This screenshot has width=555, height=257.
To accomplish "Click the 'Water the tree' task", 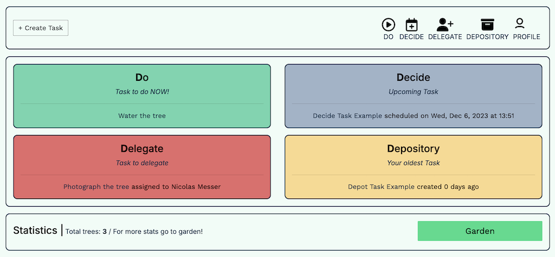I will [142, 115].
